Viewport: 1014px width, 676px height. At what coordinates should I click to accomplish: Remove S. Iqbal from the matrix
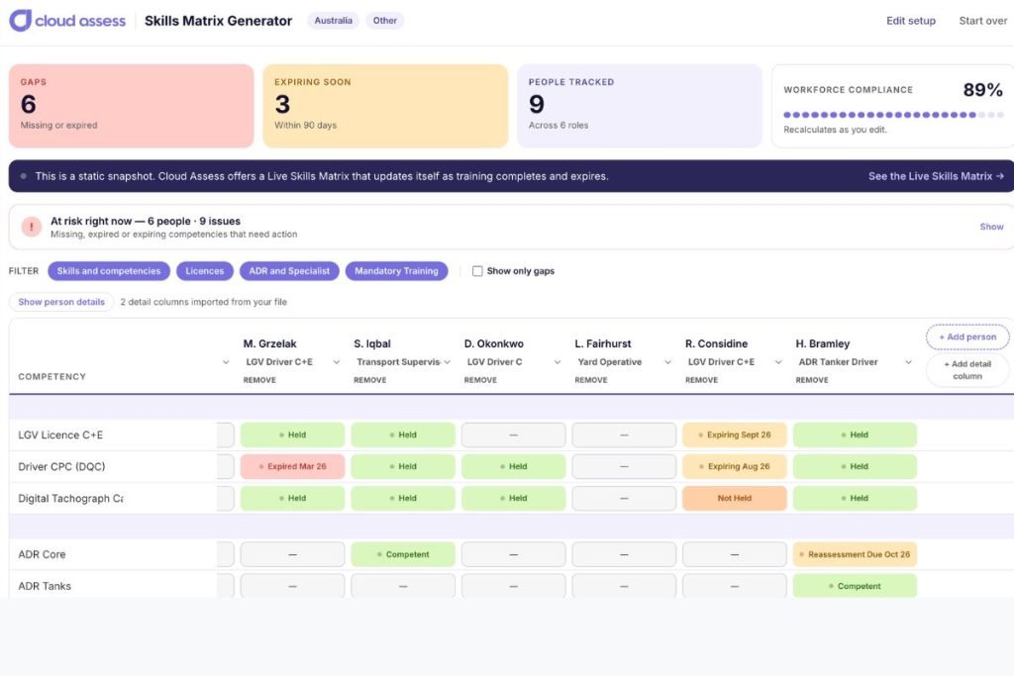(x=370, y=380)
